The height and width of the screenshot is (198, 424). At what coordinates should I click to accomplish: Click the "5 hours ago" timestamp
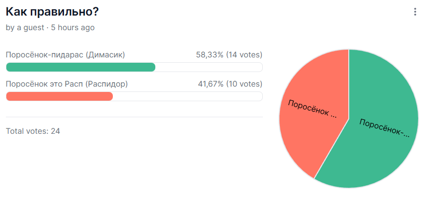click(x=73, y=27)
